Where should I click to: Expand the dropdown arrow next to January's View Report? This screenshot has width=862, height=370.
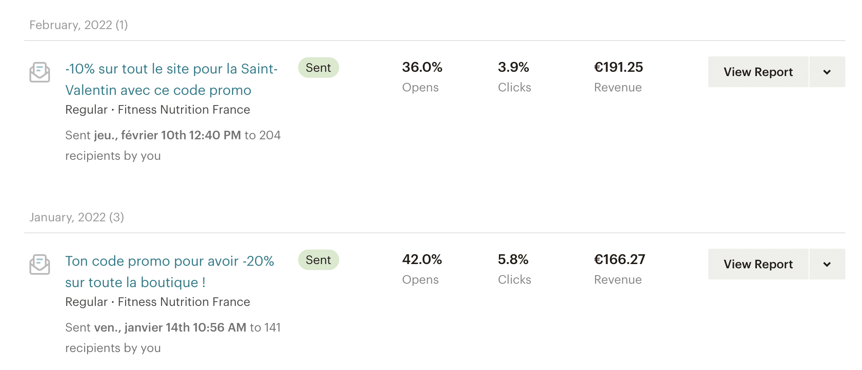point(827,264)
